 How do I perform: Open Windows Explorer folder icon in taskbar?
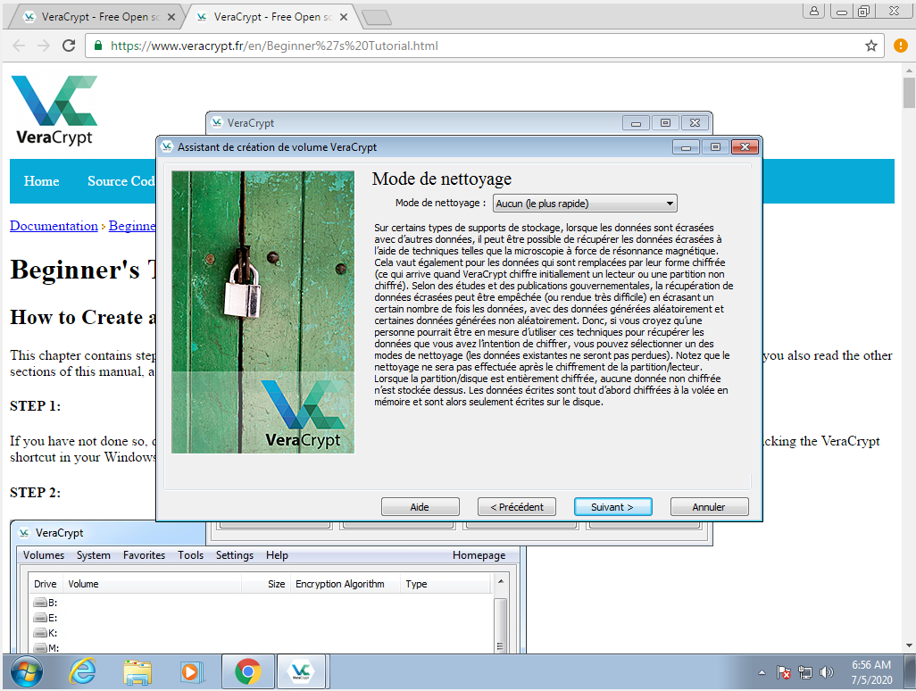coord(137,671)
